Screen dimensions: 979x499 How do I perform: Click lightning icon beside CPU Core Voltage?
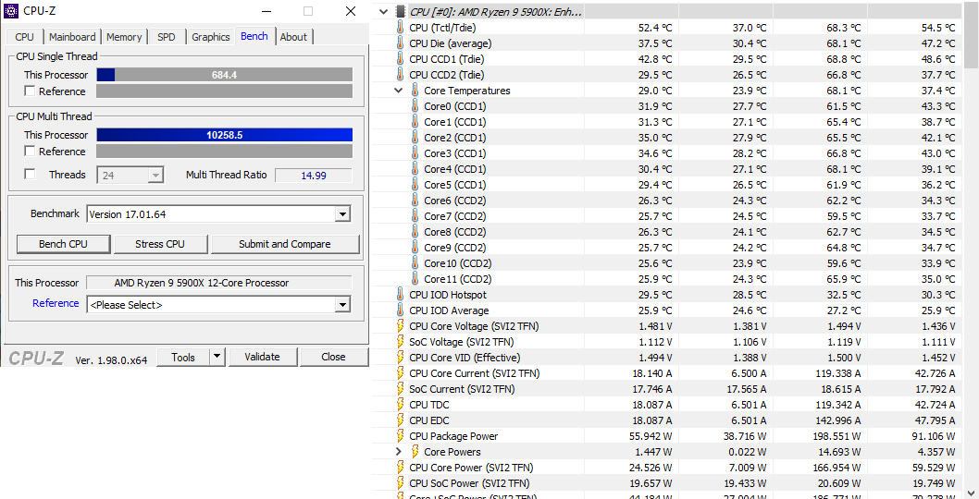pos(401,326)
